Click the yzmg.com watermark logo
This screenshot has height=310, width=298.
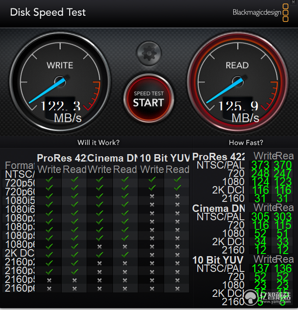pyautogui.click(x=267, y=297)
